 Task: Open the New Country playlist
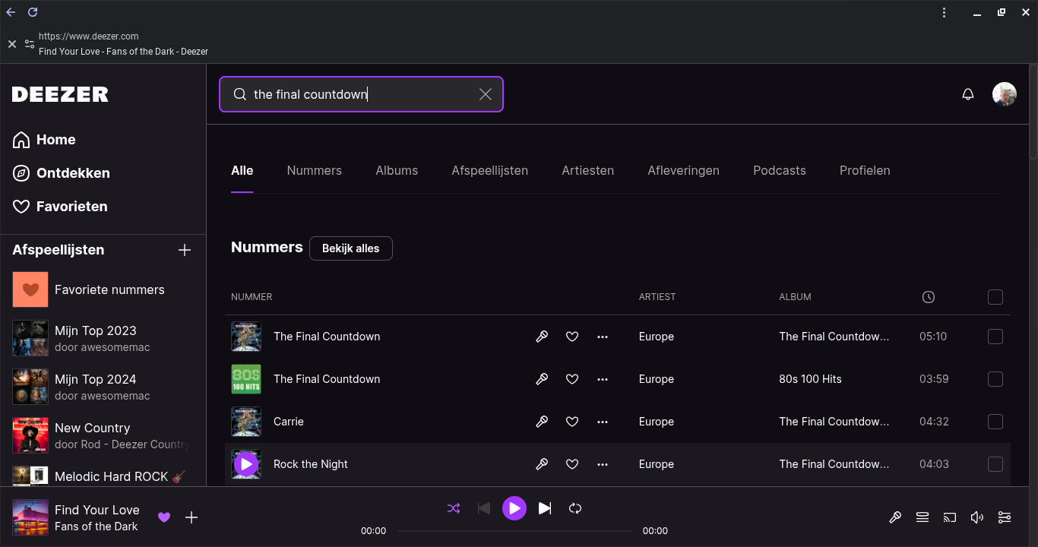point(103,435)
